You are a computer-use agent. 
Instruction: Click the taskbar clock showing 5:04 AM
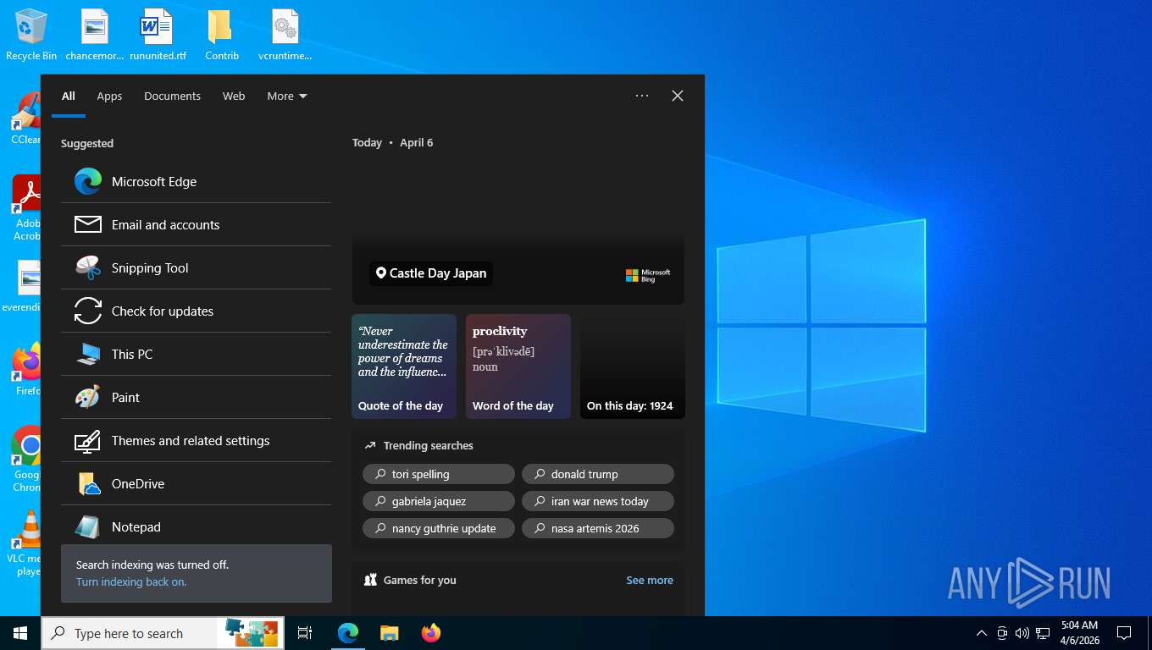[1079, 633]
